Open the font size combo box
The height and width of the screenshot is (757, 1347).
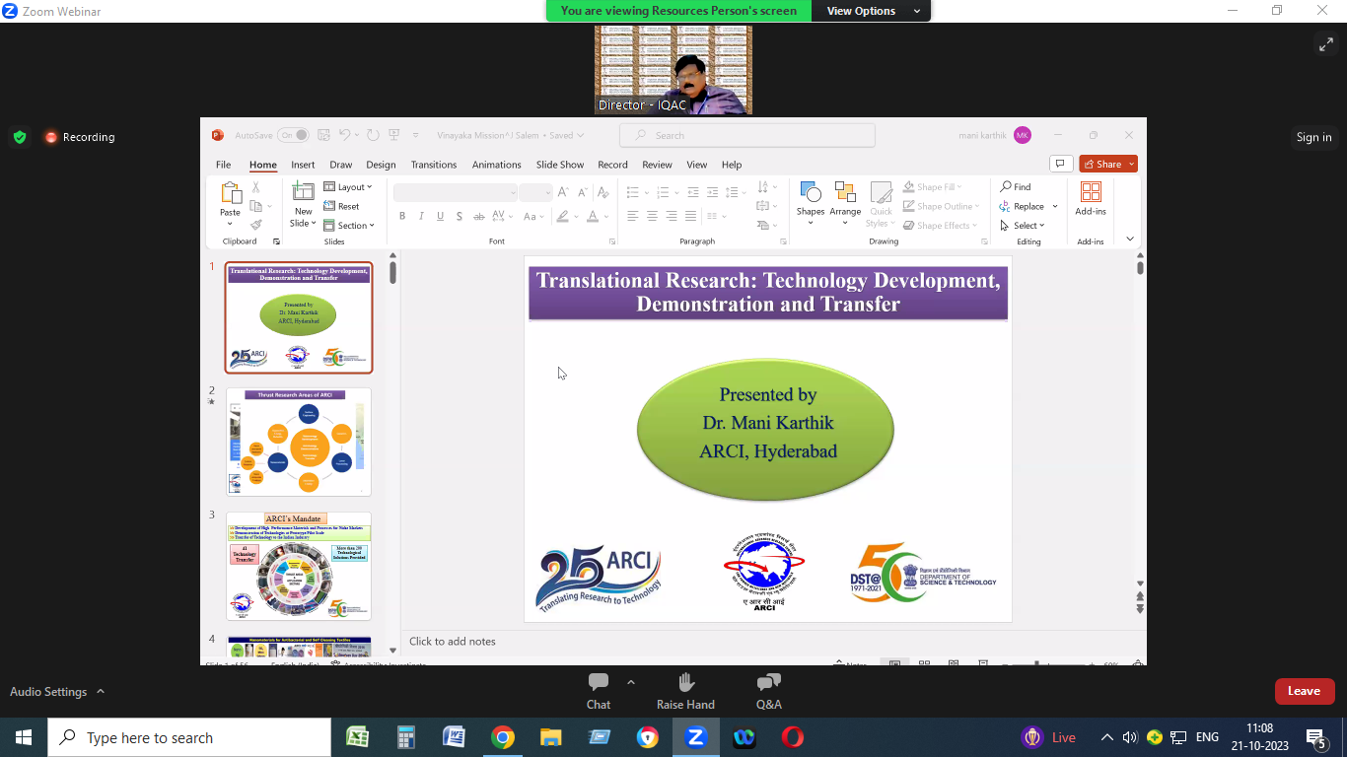535,192
